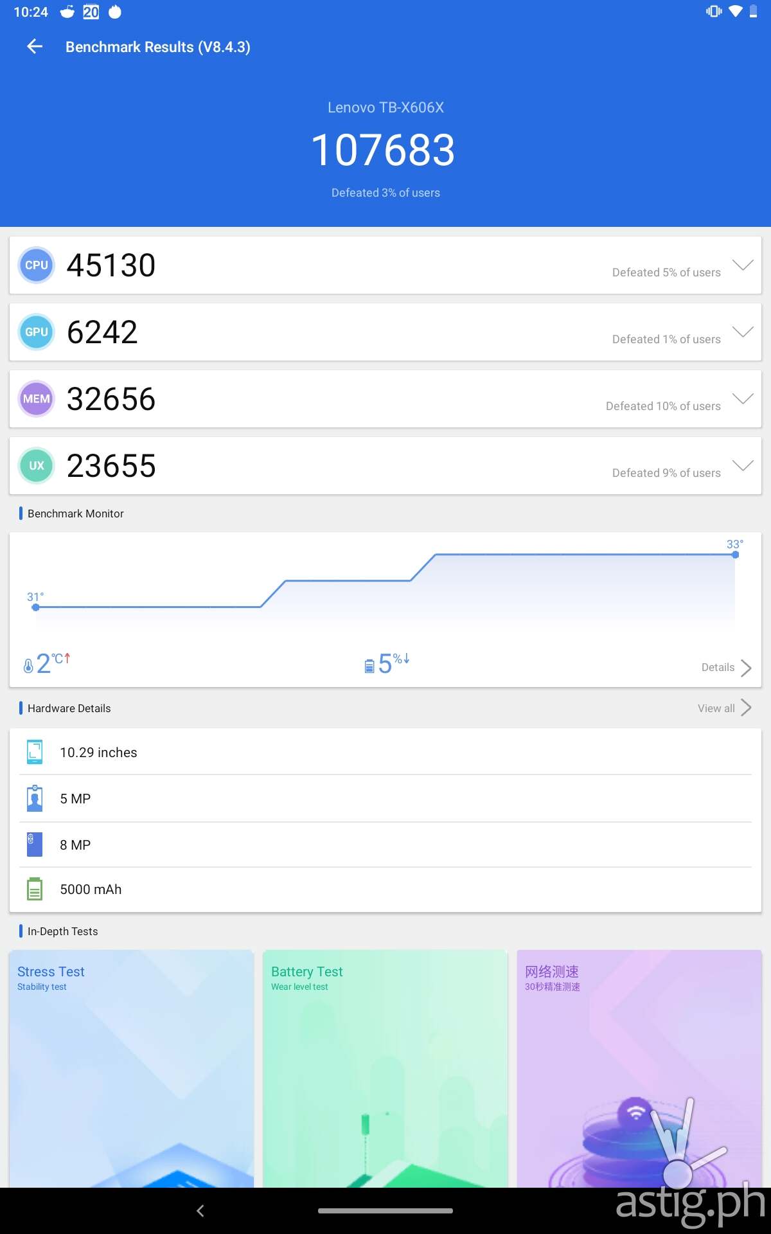This screenshot has height=1234, width=771.
Task: Open the 网络测速 network speed card
Action: 639,1068
